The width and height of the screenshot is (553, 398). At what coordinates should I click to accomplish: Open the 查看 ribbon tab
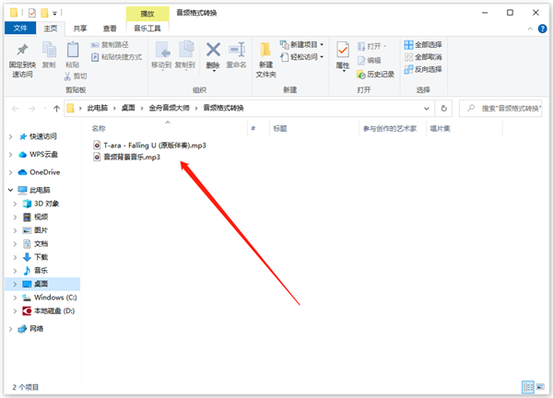pyautogui.click(x=110, y=28)
